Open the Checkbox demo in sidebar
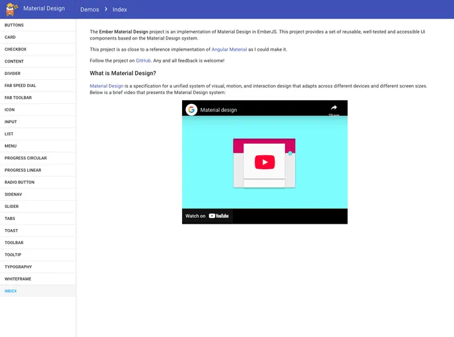The image size is (454, 337). pyautogui.click(x=38, y=49)
